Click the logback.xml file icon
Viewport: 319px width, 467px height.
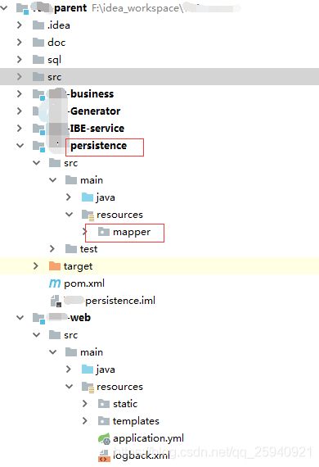pos(104,456)
